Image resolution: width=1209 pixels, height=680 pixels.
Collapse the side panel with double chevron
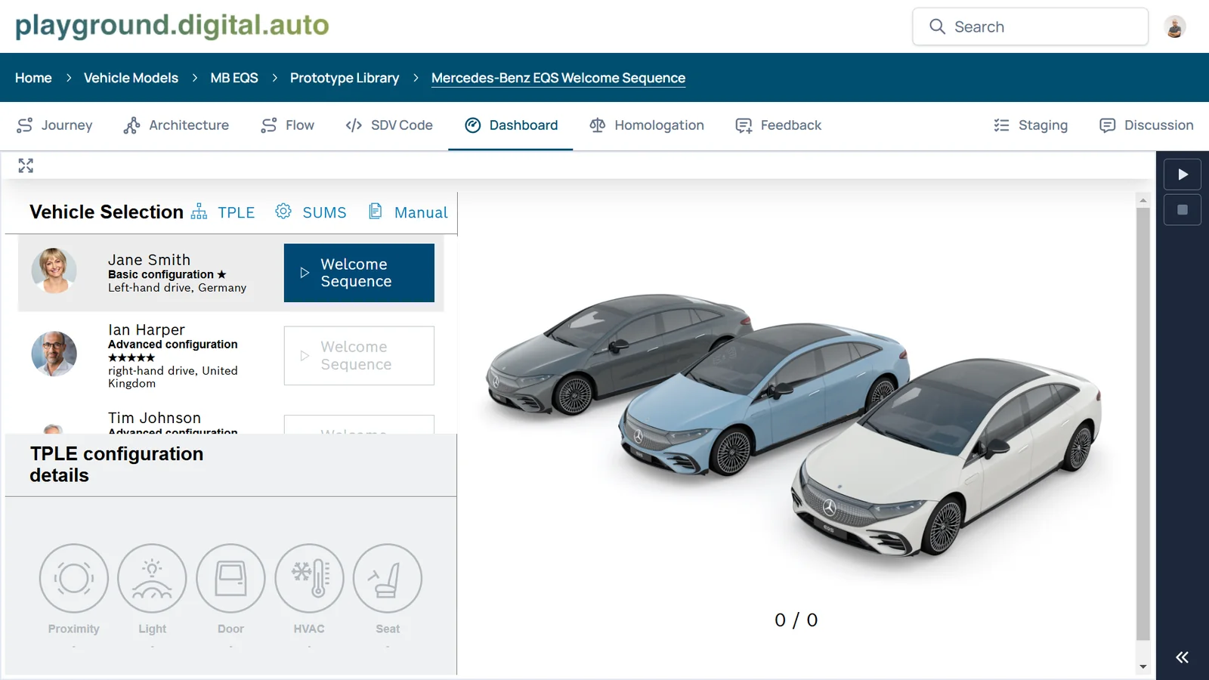coord(1182,657)
